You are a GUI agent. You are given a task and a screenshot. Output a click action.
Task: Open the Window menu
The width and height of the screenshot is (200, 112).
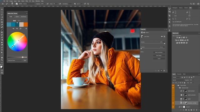click(37, 1)
